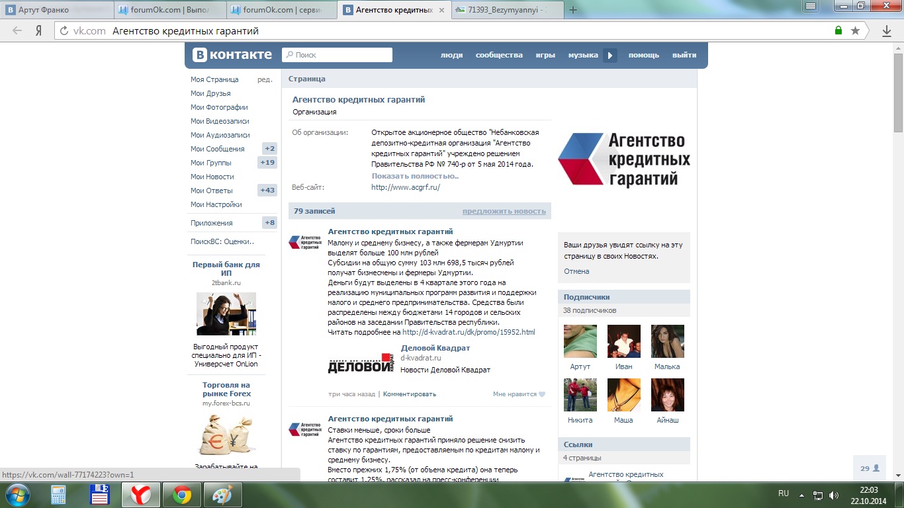Open "игры" in the VK header

click(x=545, y=56)
